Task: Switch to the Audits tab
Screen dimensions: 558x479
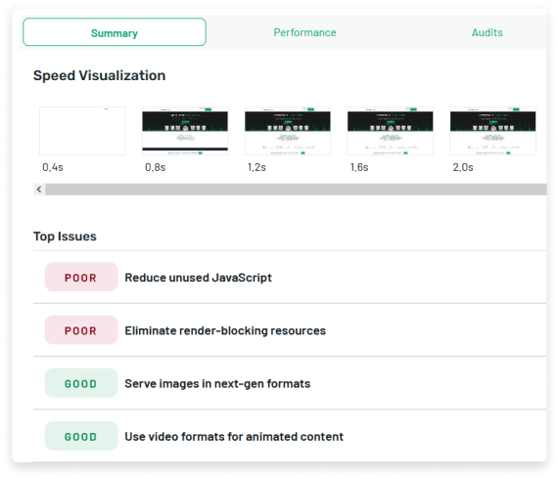Action: (x=487, y=32)
